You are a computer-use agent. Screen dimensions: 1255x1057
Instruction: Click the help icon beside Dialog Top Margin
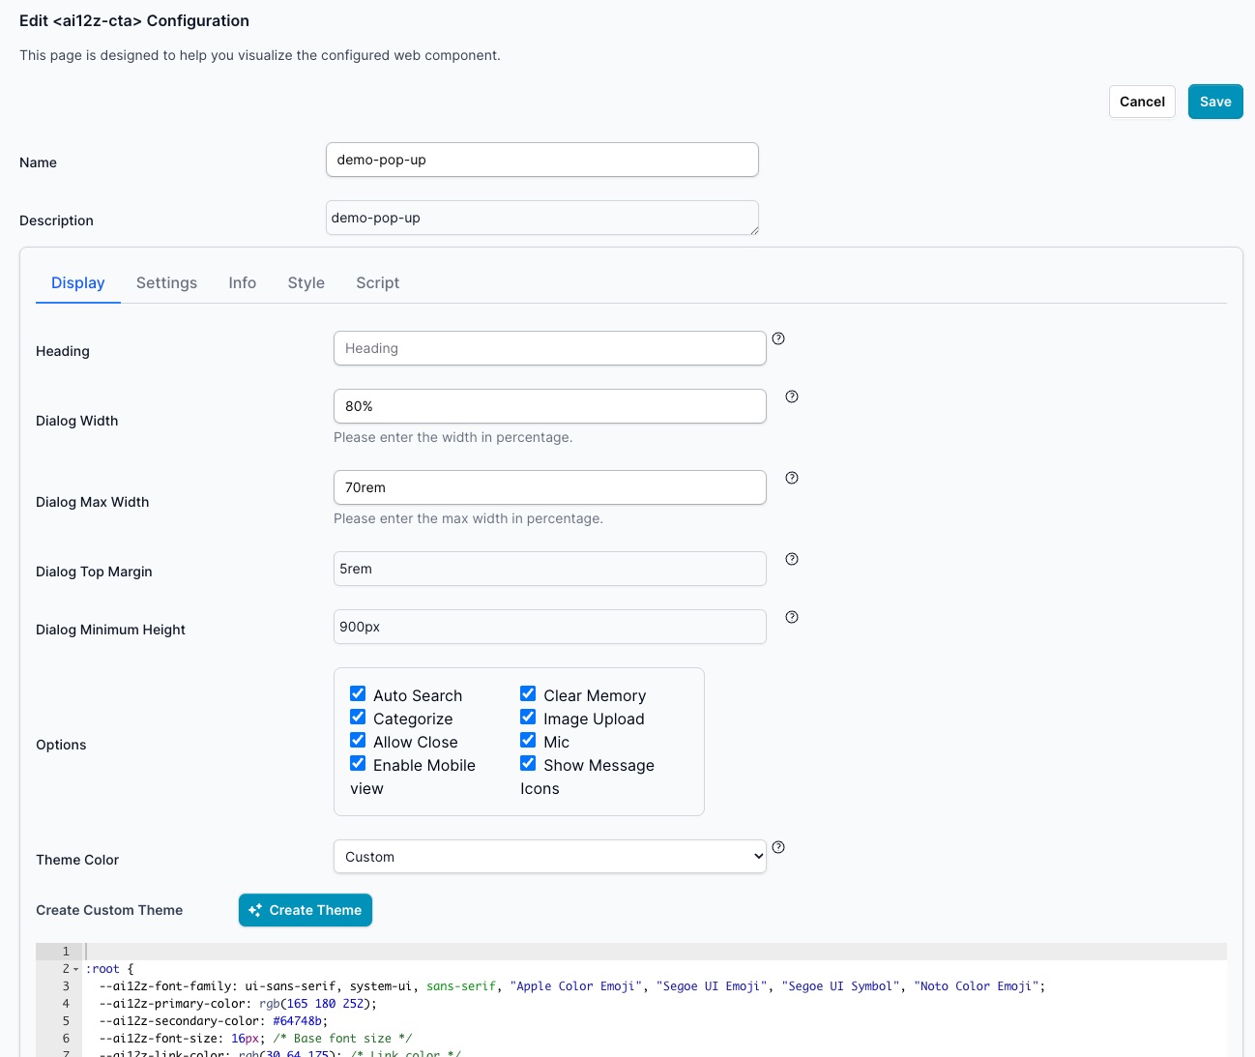tap(791, 558)
